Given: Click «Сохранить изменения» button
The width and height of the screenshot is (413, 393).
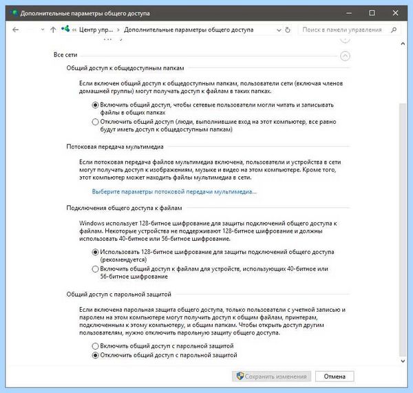Looking at the screenshot, I should [x=271, y=376].
